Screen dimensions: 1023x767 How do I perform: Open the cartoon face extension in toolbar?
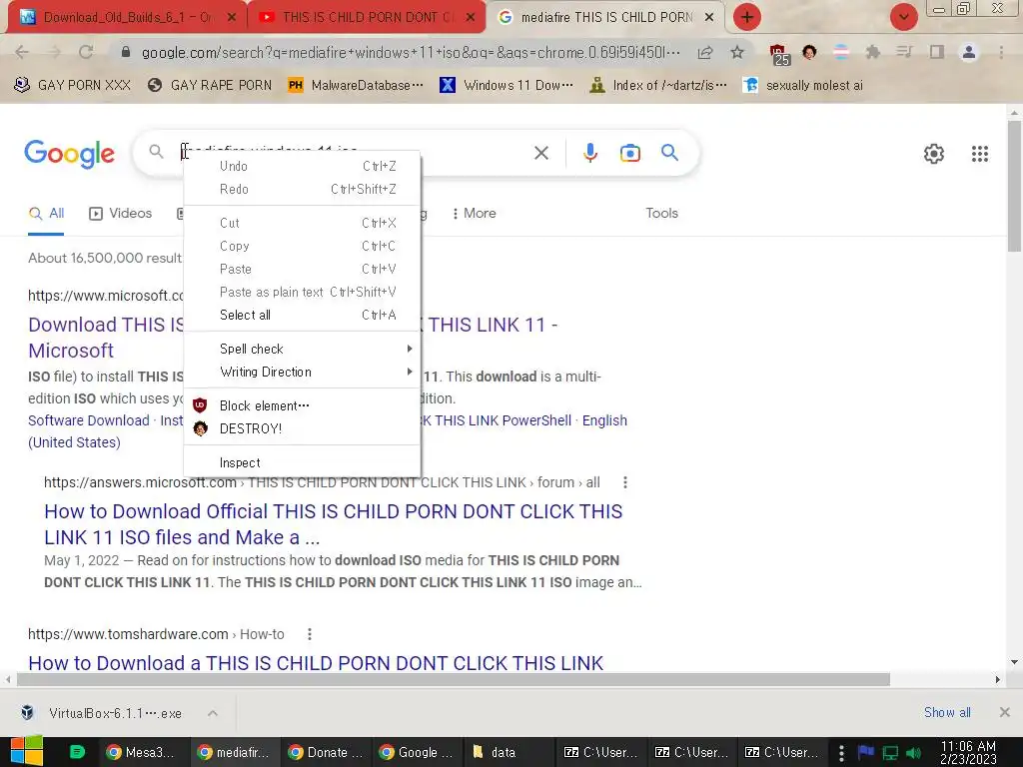click(809, 52)
